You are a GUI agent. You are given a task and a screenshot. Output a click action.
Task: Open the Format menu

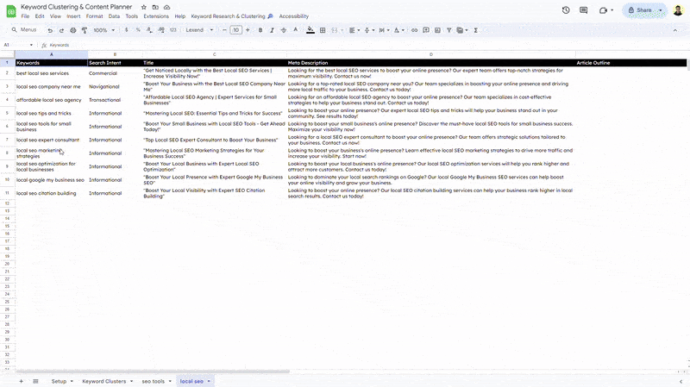(x=94, y=16)
